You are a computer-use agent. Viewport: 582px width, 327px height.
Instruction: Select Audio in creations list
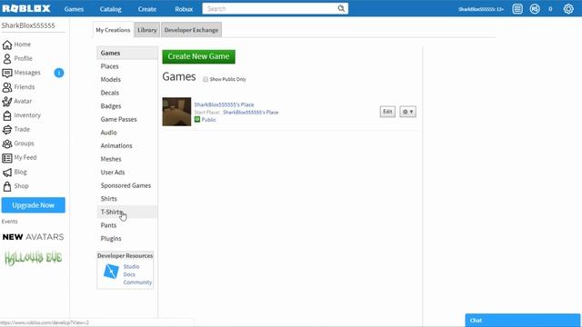[127, 133]
